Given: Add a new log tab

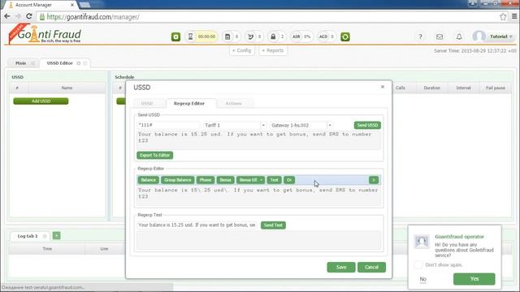Looking at the screenshot, I should (x=56, y=235).
